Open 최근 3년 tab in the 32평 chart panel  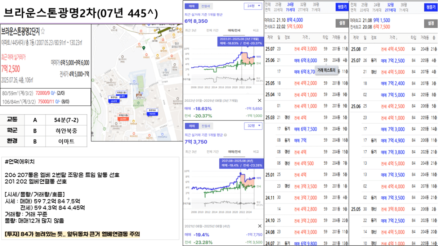(x=191, y=152)
